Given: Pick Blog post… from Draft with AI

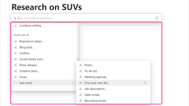Looking at the screenshot, I should (x=44, y=47).
